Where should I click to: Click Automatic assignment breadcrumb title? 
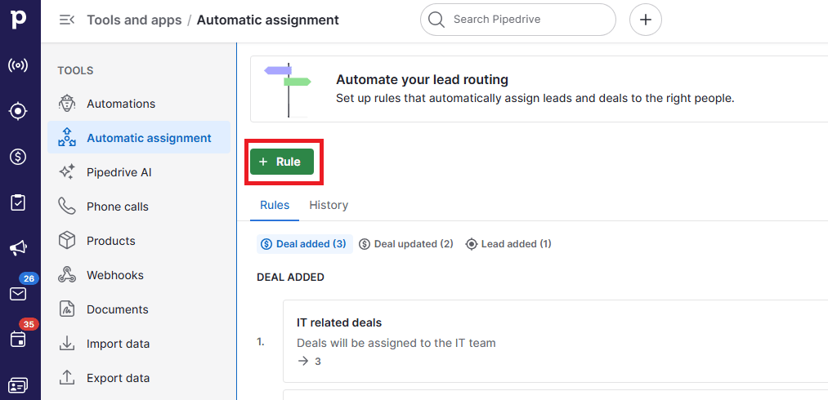coord(268,20)
